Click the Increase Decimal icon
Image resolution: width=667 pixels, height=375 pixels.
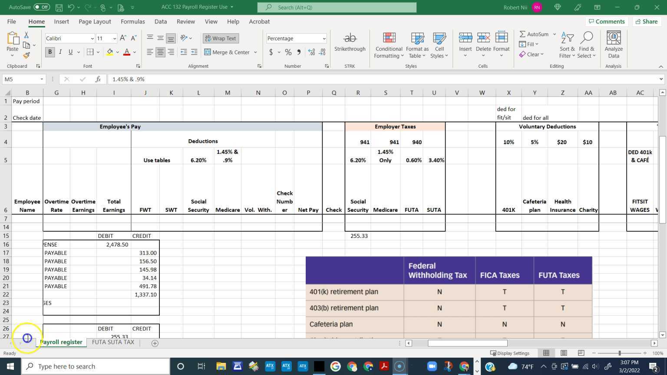click(311, 52)
